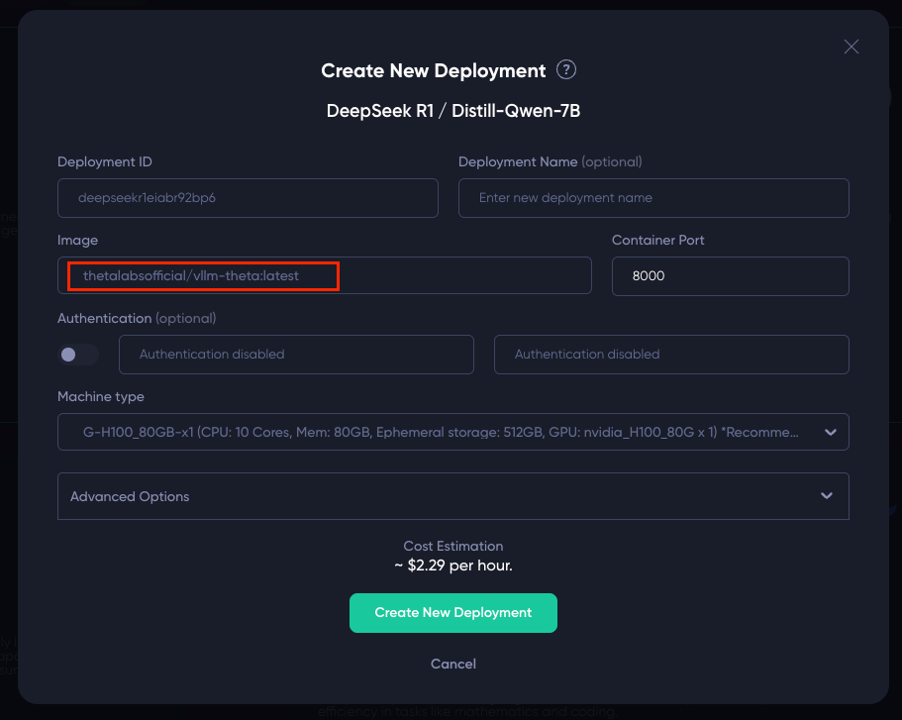Click the Advanced Options chevron arrow
The image size is (902, 720).
[x=827, y=495]
